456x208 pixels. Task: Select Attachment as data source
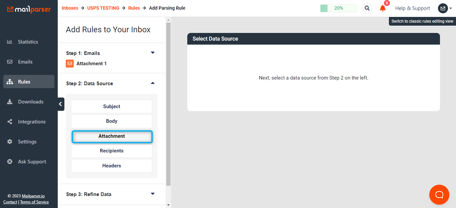click(x=111, y=136)
